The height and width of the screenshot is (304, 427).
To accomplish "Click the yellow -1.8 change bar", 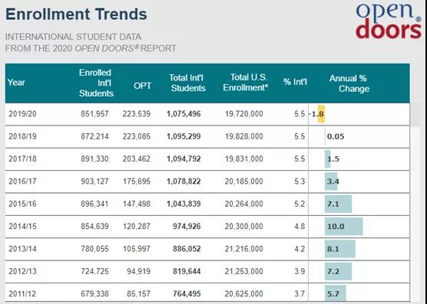I will coord(321,114).
